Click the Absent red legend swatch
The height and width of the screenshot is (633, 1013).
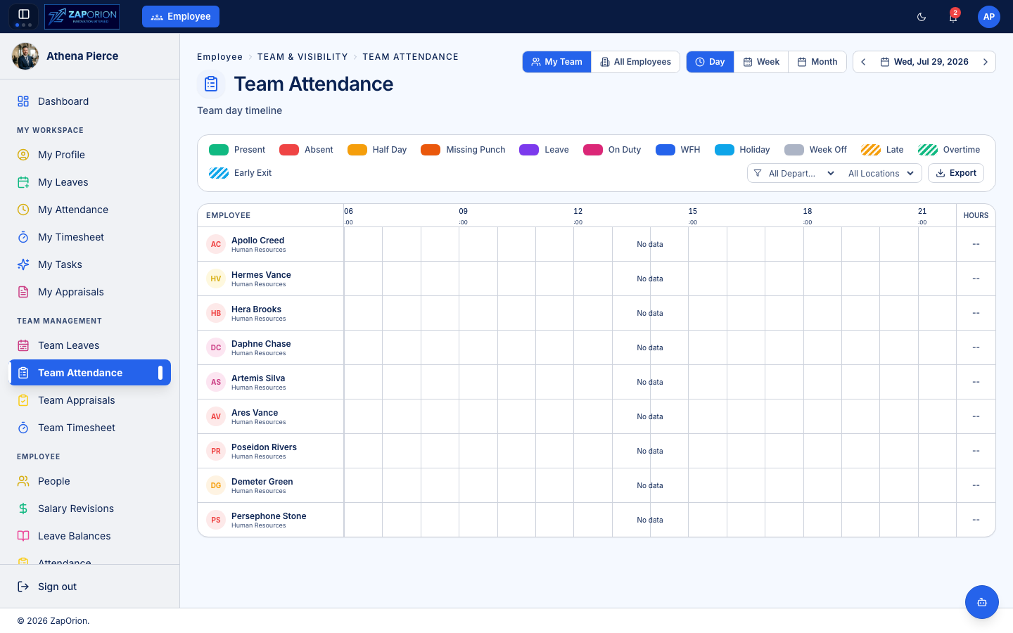click(x=289, y=150)
